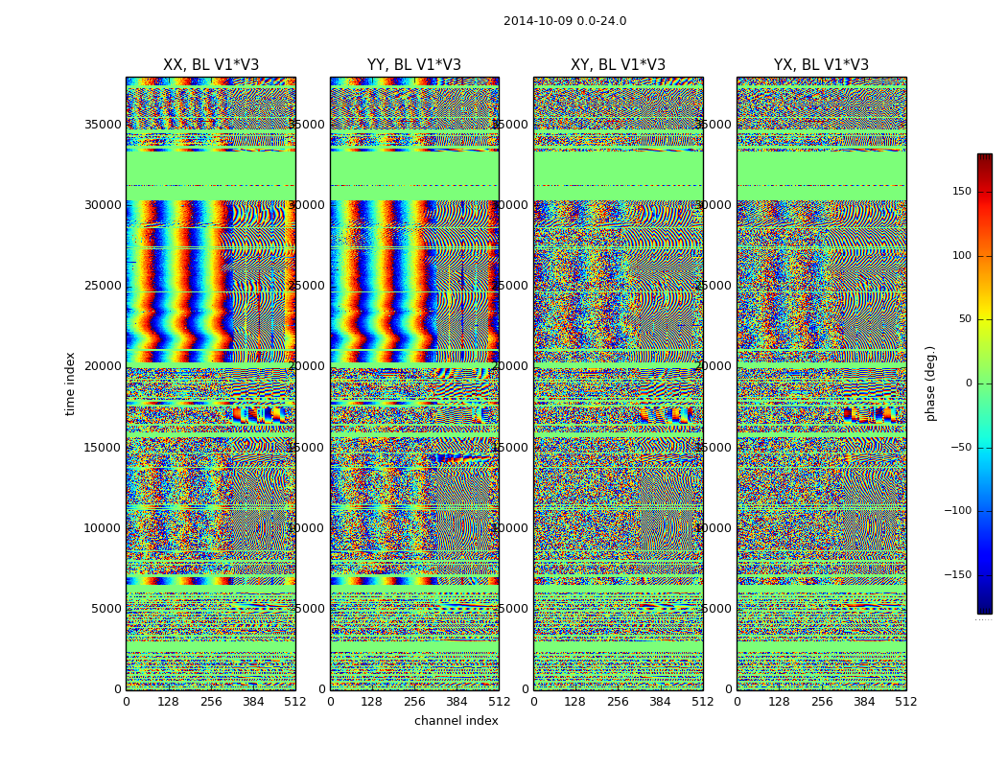Click the 'time index' axis label
1007x767 pixels.
tap(70, 383)
